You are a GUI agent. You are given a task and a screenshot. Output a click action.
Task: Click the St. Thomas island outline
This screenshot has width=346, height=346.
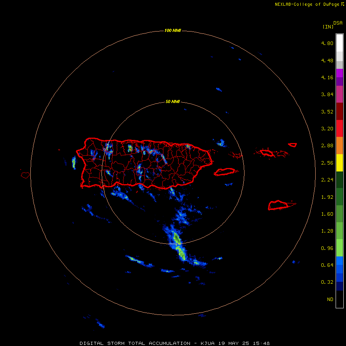coord(266,153)
